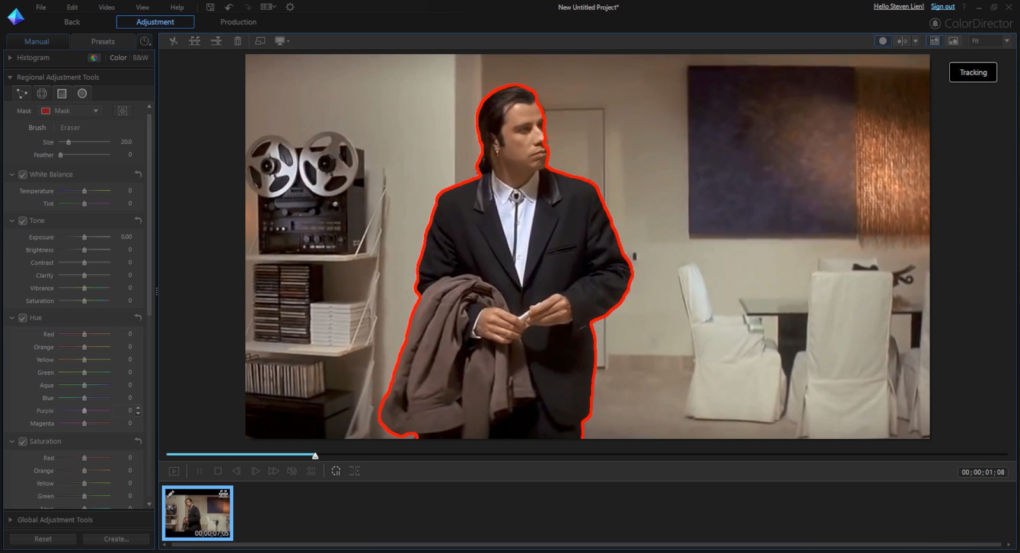Open the 16:9 aspect ratio dropdown
The height and width of the screenshot is (553, 1020).
point(268,7)
